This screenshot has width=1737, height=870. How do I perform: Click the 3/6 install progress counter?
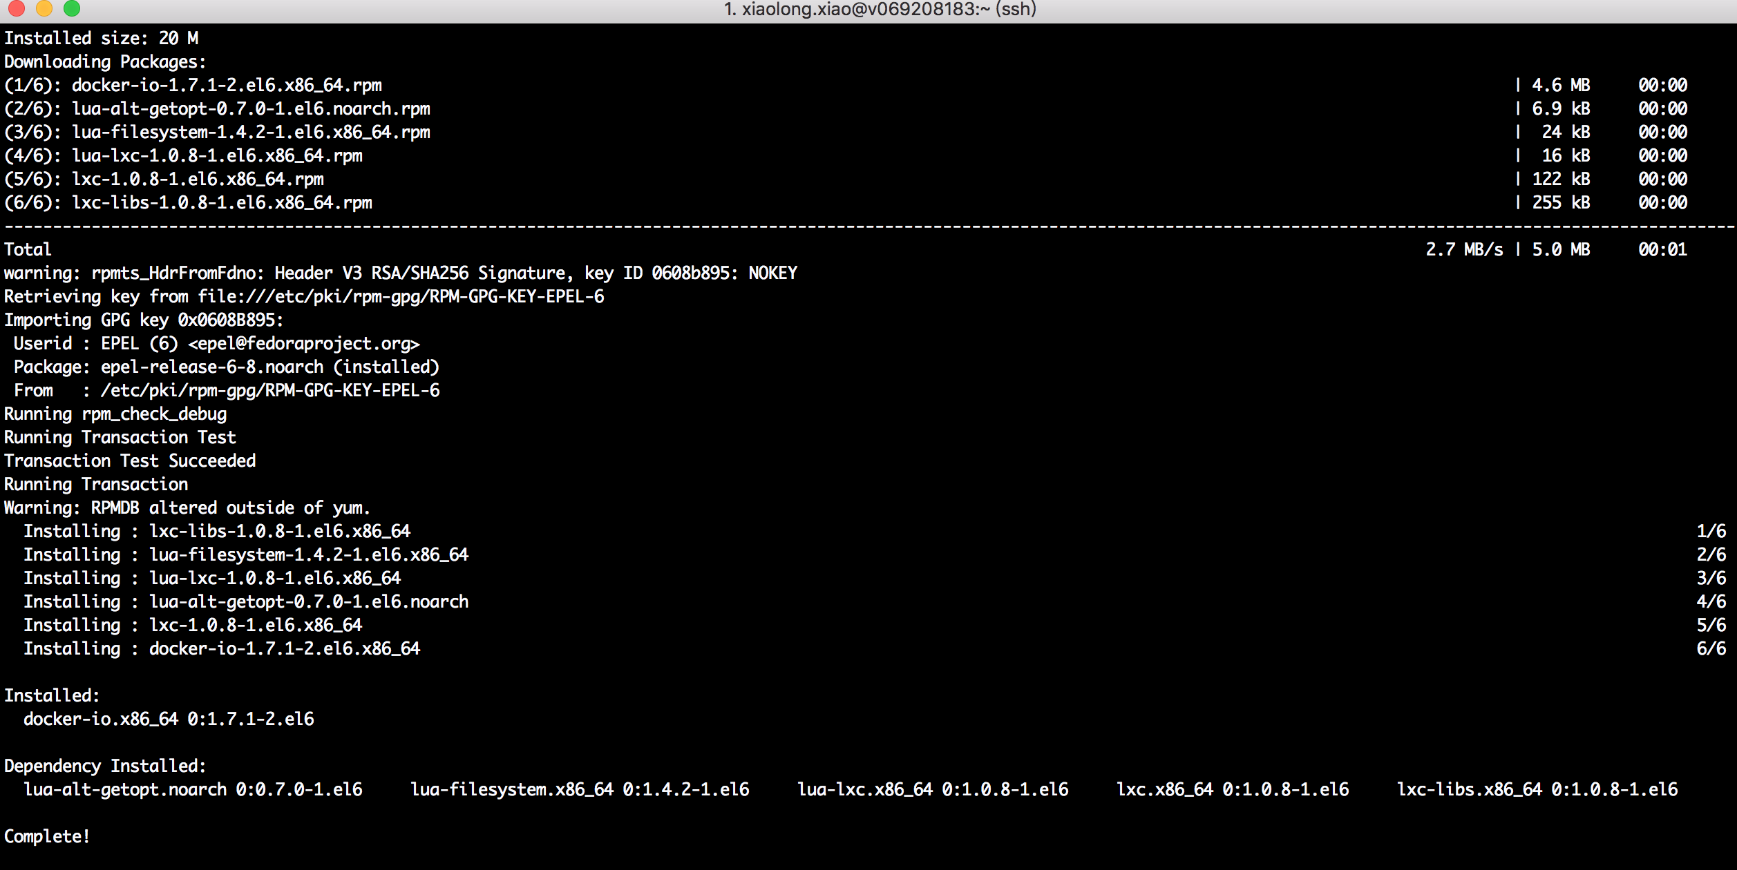[x=1711, y=579]
